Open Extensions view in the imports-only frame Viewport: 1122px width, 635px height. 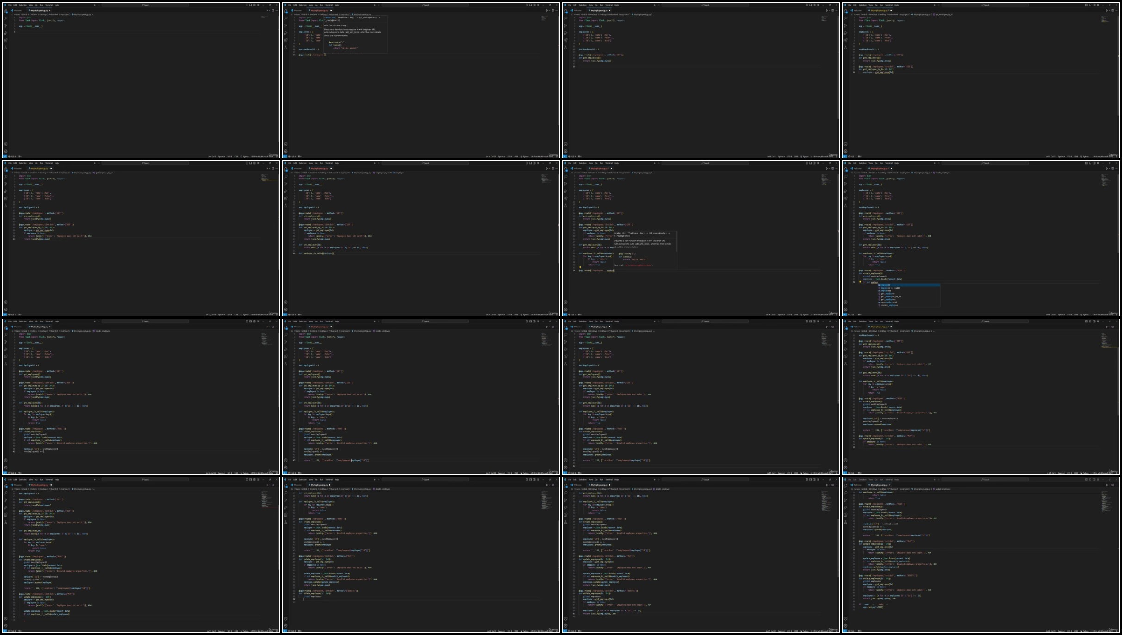pos(6,40)
